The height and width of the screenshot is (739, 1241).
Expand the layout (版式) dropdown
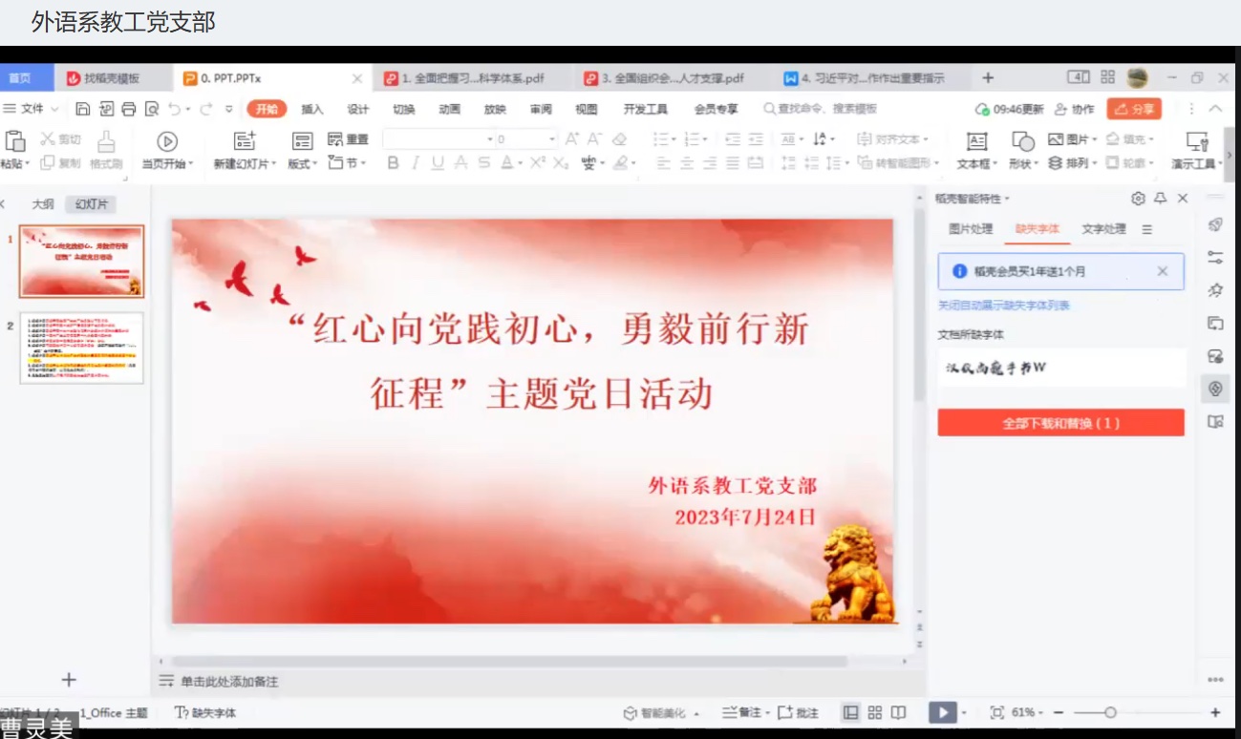coord(303,164)
